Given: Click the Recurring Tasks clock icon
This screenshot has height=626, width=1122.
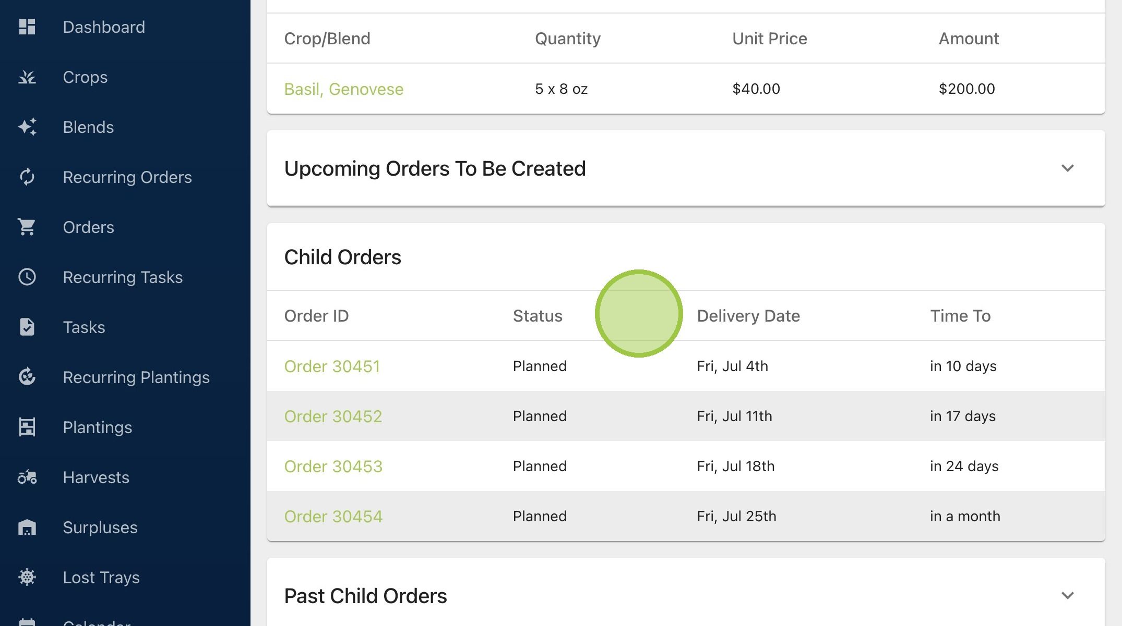Looking at the screenshot, I should coord(27,277).
